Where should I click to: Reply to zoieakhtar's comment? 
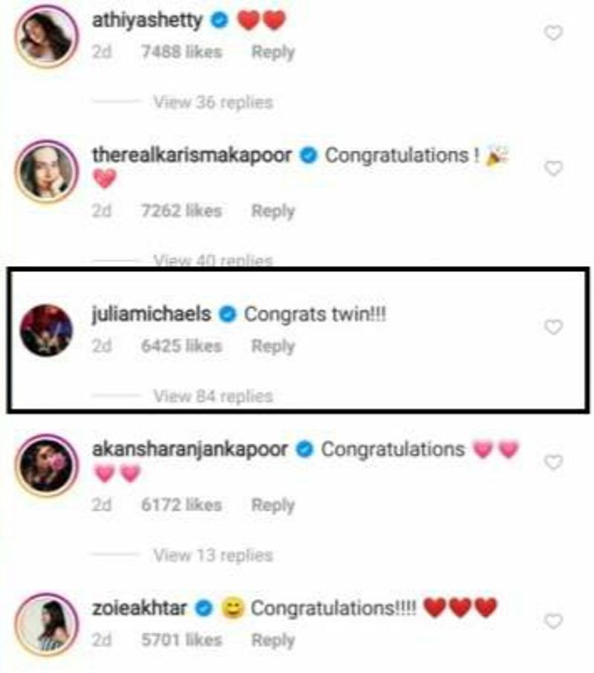coord(273,640)
